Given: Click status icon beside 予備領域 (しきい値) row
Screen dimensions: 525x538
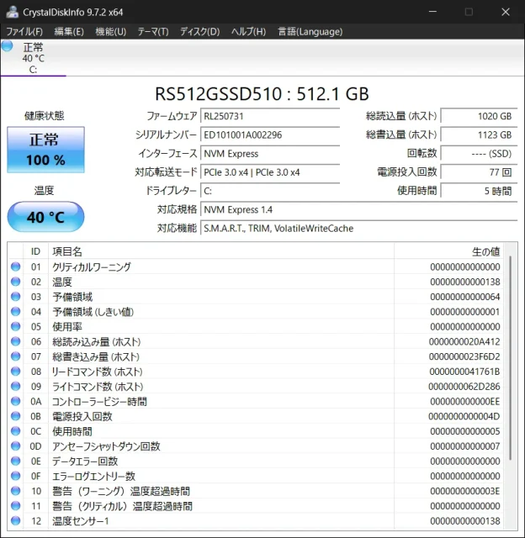Looking at the screenshot, I should [x=15, y=312].
